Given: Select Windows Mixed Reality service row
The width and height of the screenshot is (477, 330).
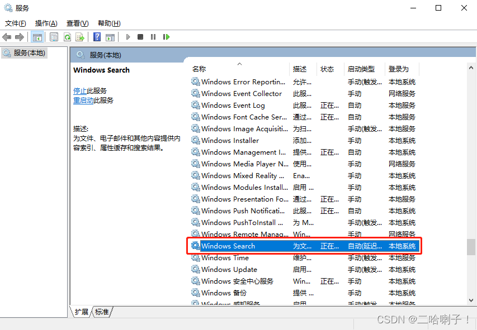Looking at the screenshot, I should coord(304,176).
